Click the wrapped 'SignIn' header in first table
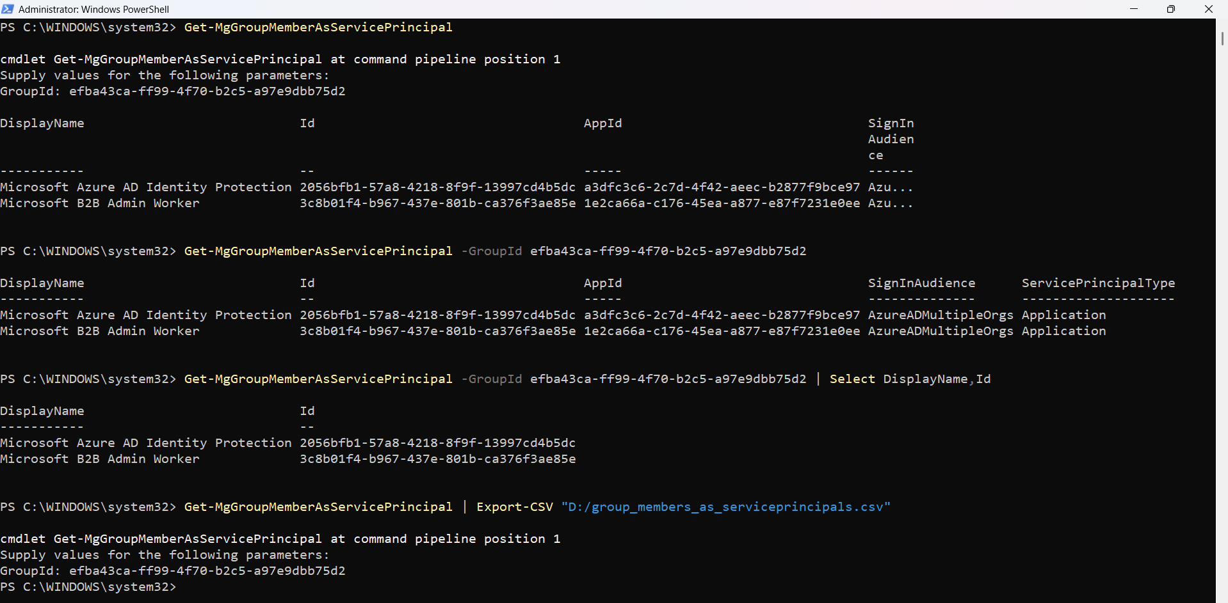This screenshot has height=603, width=1228. pos(891,123)
